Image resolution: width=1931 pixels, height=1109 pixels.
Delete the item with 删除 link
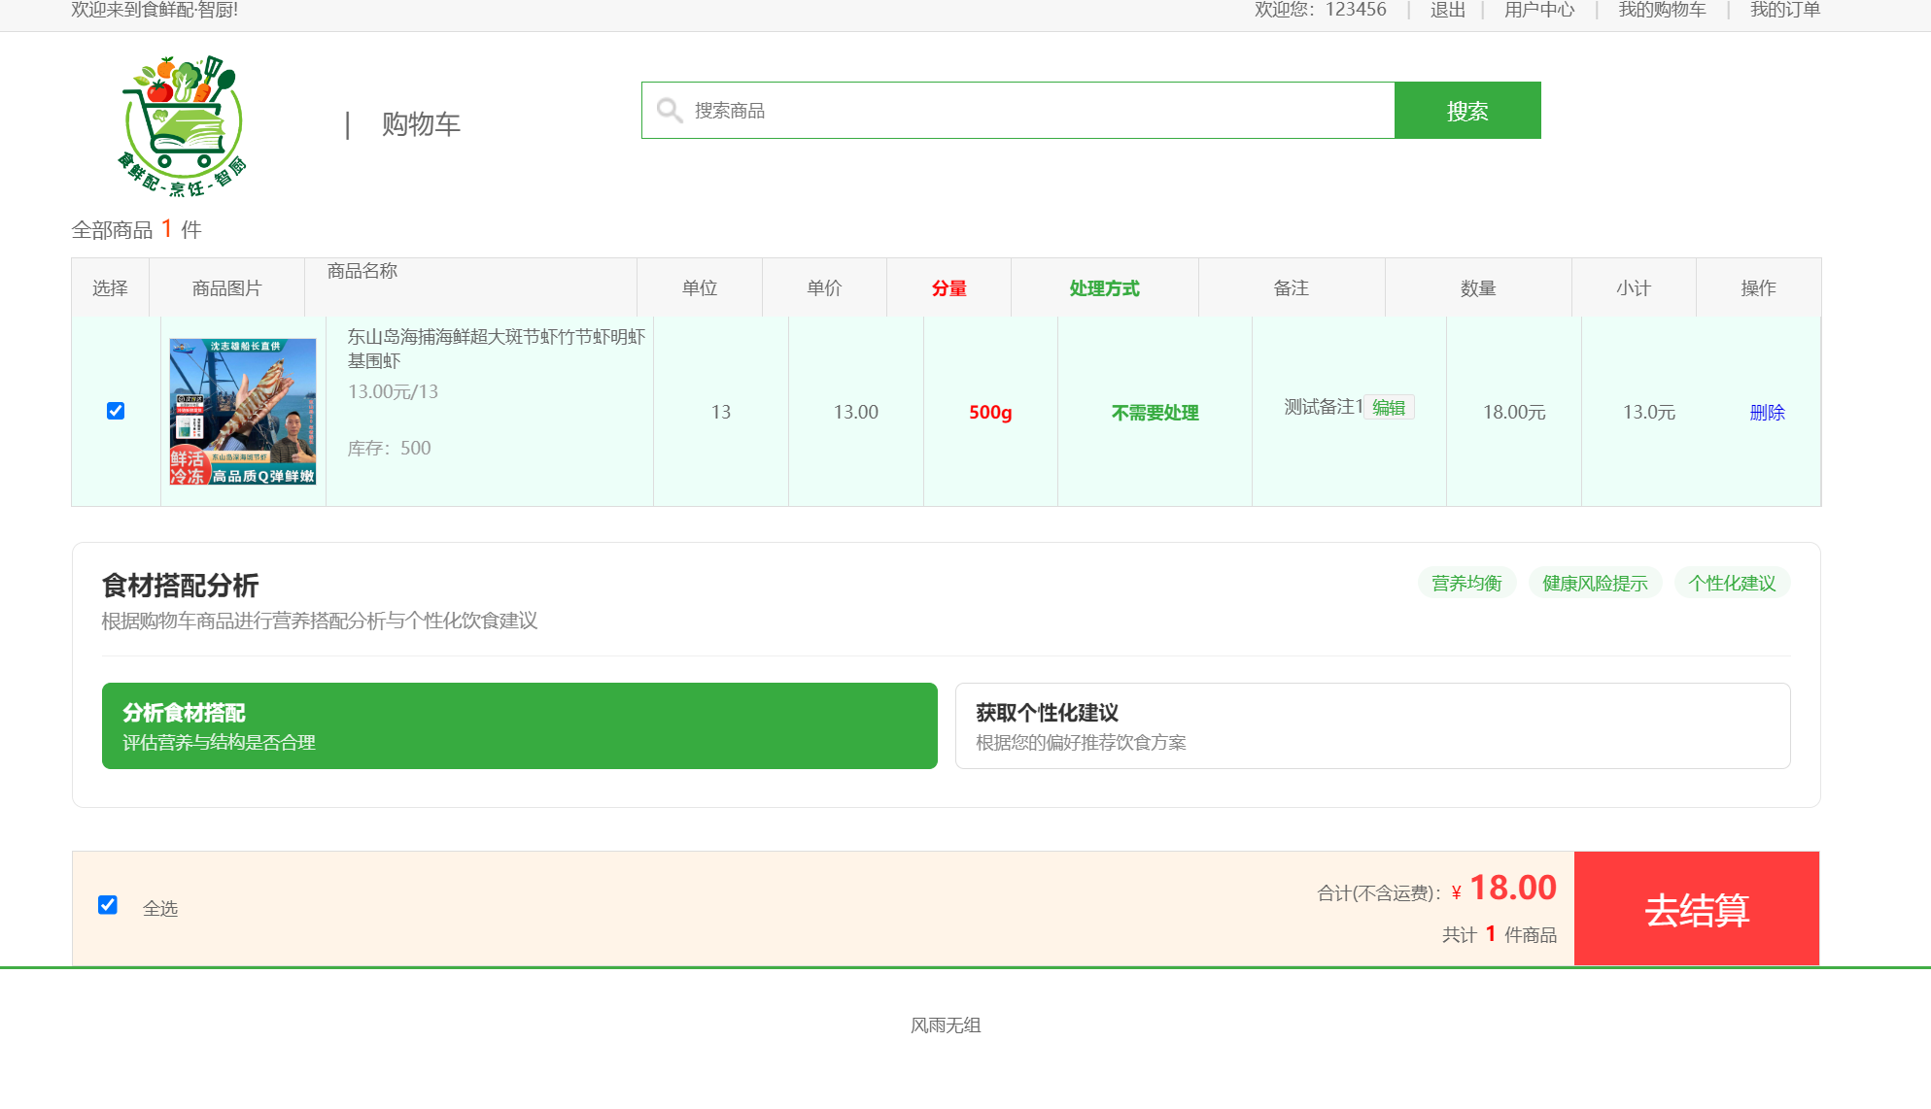click(1767, 413)
